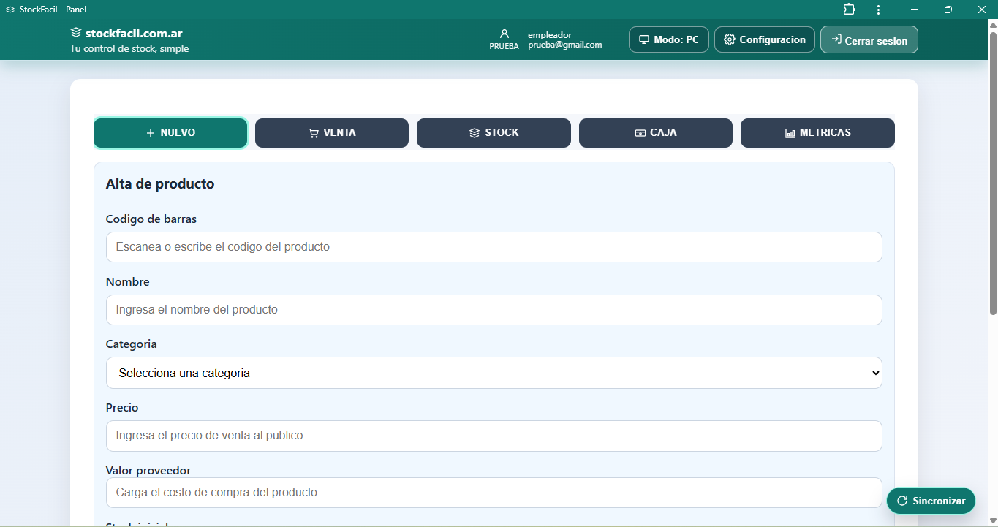
Task: Click the PRUEBA user profile icon
Action: [x=504, y=34]
